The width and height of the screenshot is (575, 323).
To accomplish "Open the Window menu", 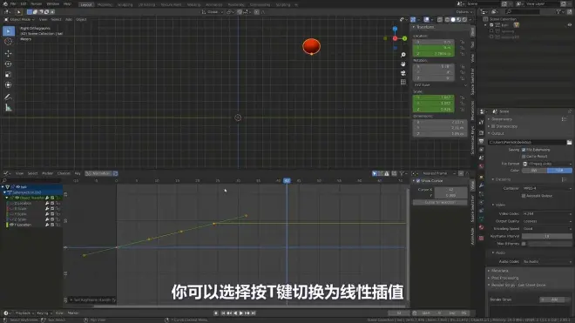I will 53,4.
